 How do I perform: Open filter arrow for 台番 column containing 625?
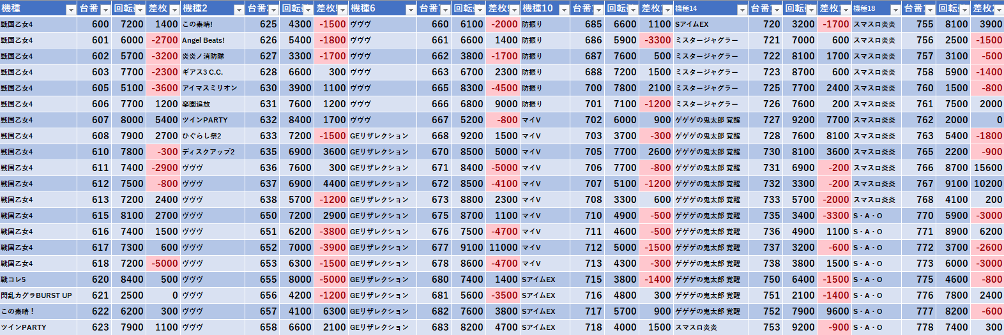(273, 10)
